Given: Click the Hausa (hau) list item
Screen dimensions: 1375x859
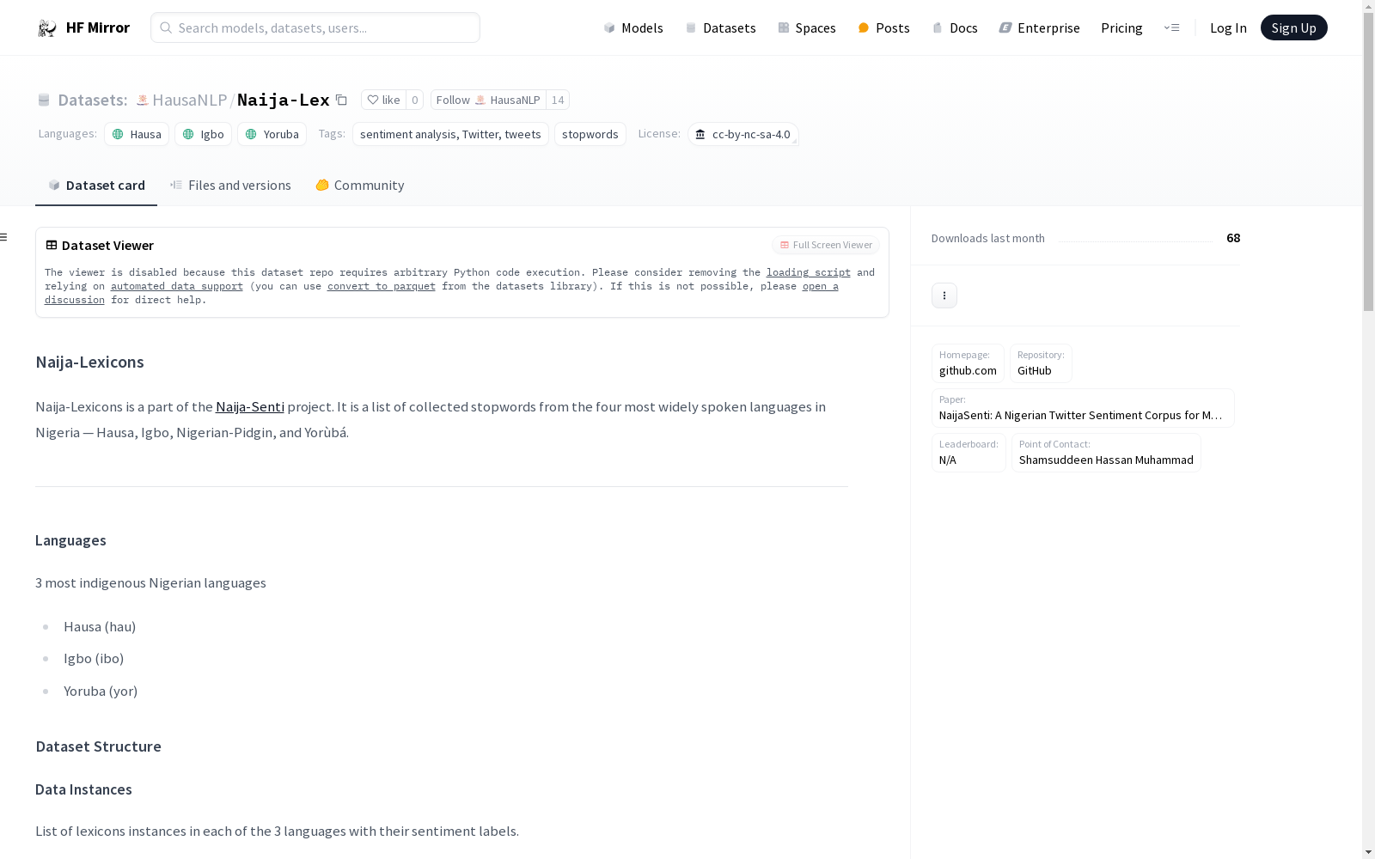Looking at the screenshot, I should pyautogui.click(x=100, y=626).
